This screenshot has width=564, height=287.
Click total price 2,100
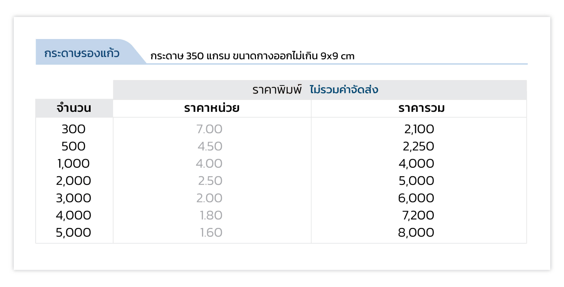click(x=419, y=129)
